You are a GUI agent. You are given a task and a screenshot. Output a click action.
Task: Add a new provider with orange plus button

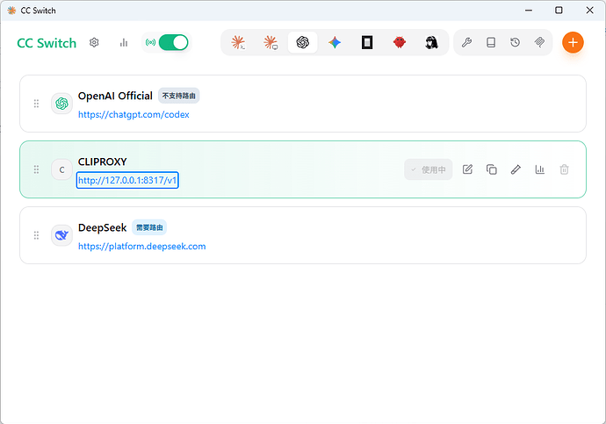pyautogui.click(x=573, y=42)
